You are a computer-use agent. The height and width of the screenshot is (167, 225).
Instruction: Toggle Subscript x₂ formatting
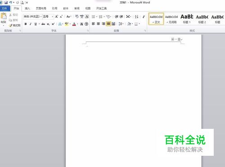[x=48, y=24]
